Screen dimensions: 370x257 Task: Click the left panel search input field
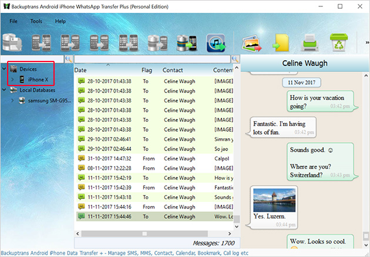(32, 59)
